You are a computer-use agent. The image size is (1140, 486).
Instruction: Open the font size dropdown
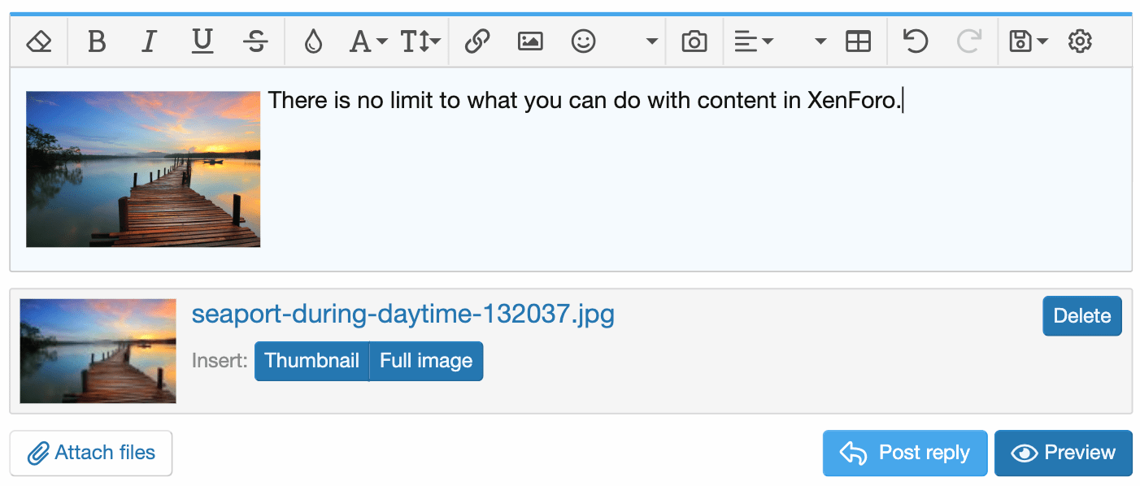(420, 41)
